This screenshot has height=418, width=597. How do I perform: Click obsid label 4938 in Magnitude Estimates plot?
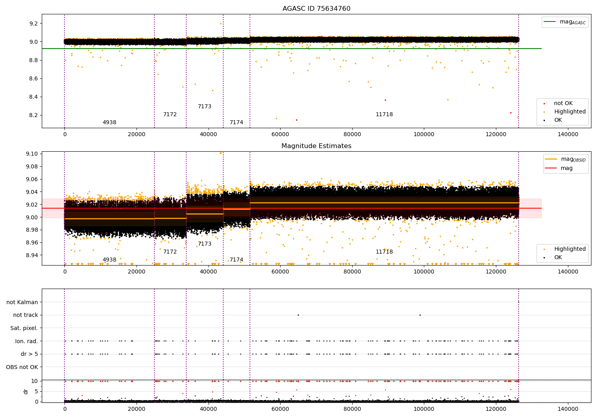point(109,260)
